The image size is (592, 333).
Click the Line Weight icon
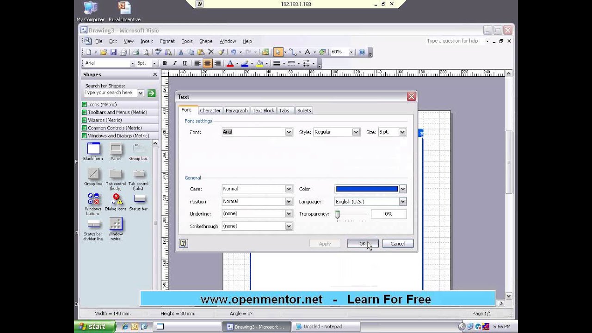coord(277,63)
